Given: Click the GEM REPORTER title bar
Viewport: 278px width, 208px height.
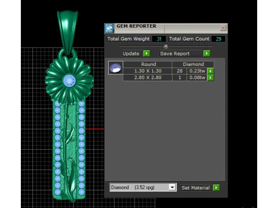Looking at the screenshot, I should (x=166, y=28).
